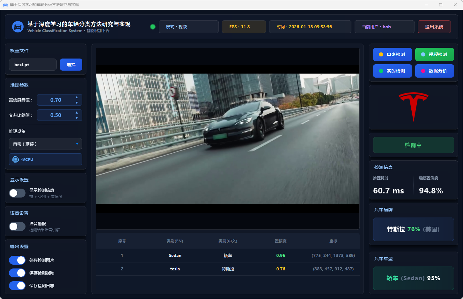Switch to single image detection mode

[392, 54]
